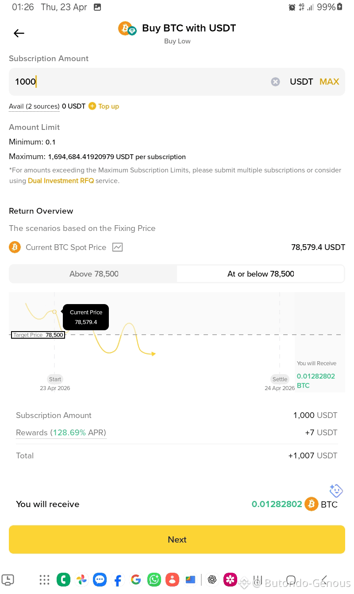Image resolution: width=354 pixels, height=594 pixels.
Task: Tap MAX to fill maximum amount
Action: (x=329, y=82)
